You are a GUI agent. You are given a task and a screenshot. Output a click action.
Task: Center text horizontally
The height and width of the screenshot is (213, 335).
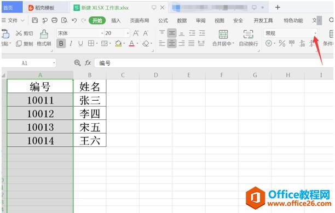172,43
